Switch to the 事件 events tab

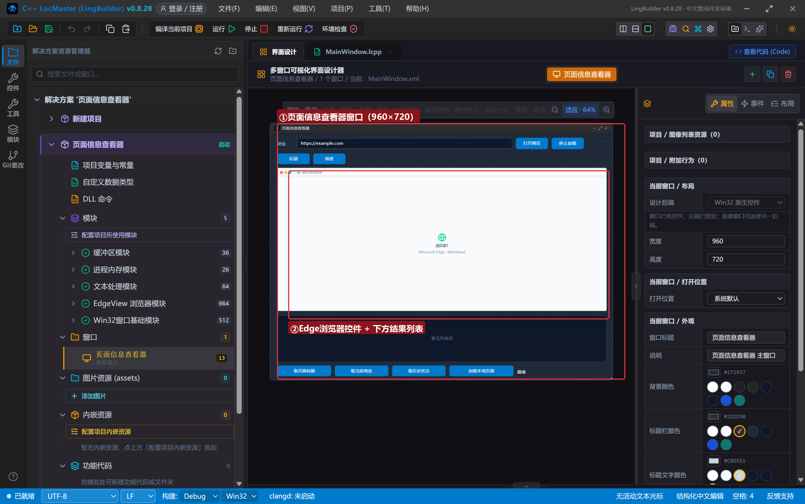coord(753,104)
